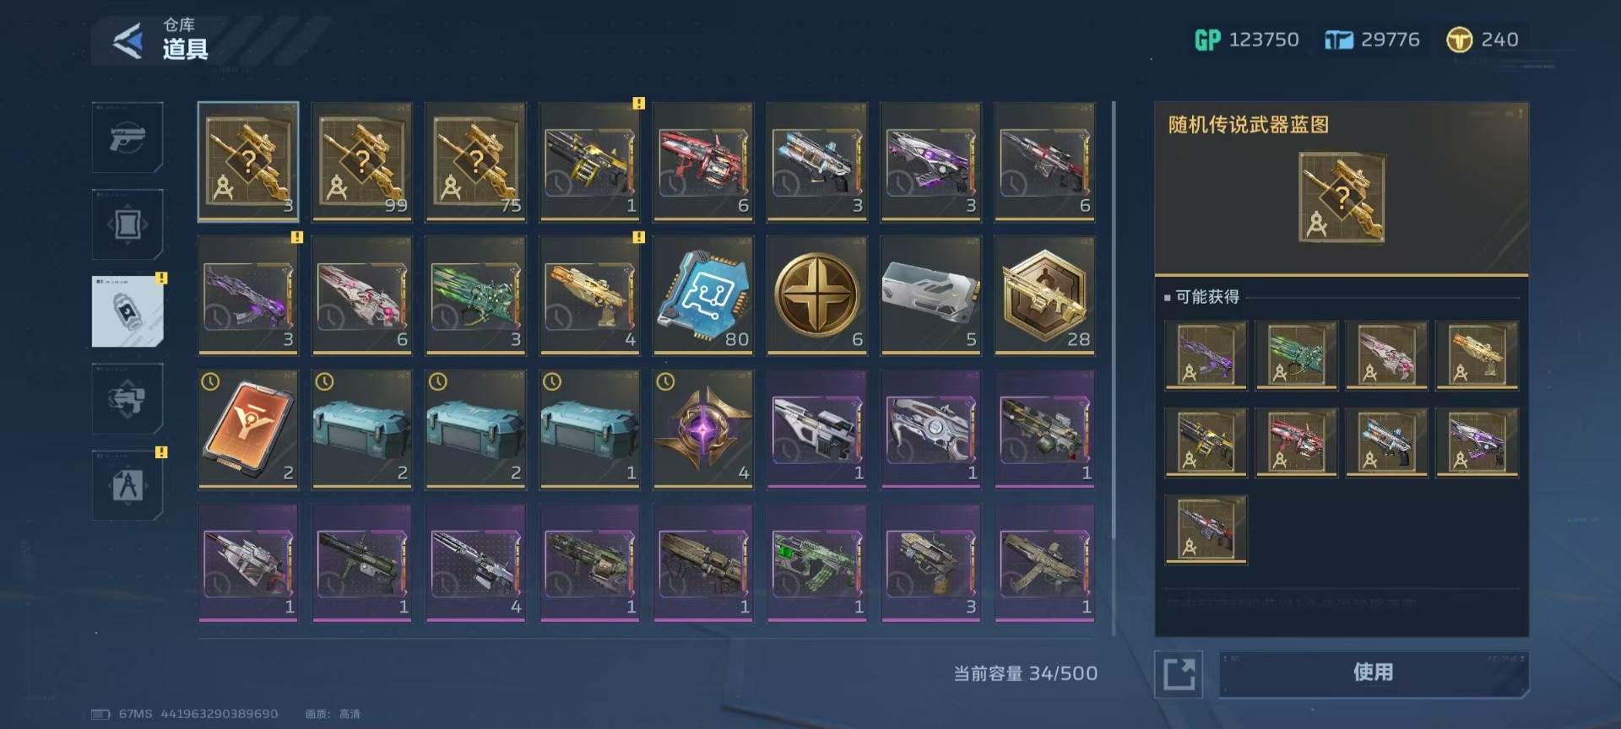1621x729 pixels.
Task: Select the blue circuit chip item with 80
Action: [703, 294]
